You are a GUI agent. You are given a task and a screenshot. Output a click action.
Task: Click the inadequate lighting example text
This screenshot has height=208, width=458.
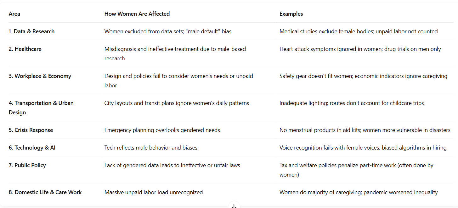point(352,103)
